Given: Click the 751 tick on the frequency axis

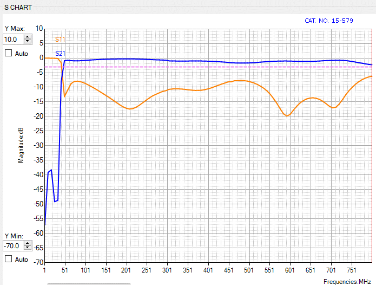Looking at the screenshot, I should click(352, 270).
